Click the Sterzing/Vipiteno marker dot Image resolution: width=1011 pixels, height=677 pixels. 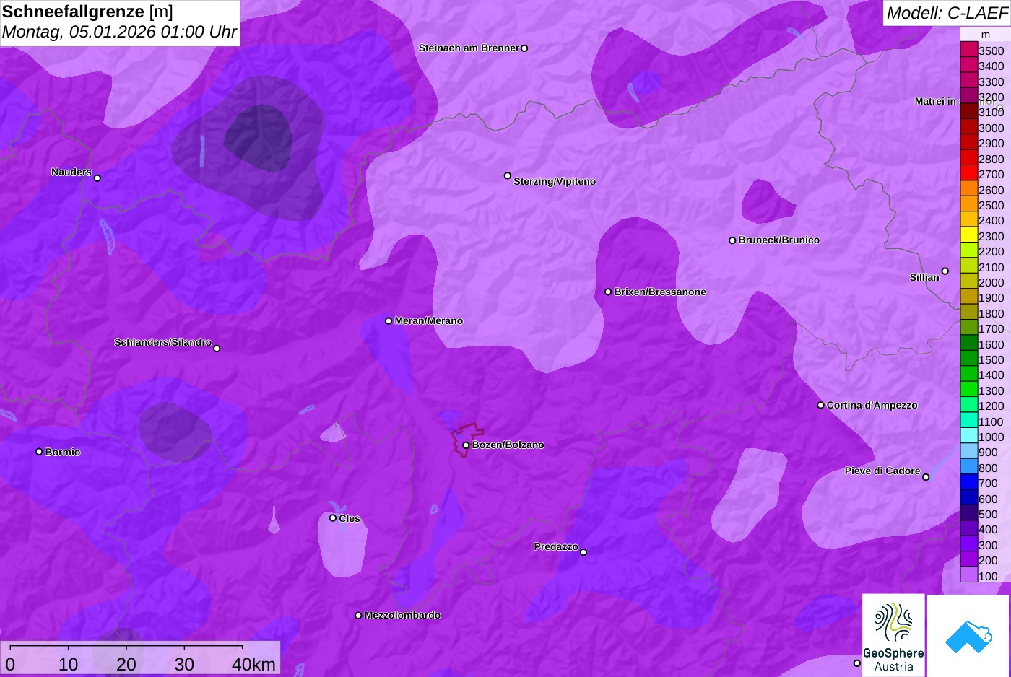coord(508,176)
